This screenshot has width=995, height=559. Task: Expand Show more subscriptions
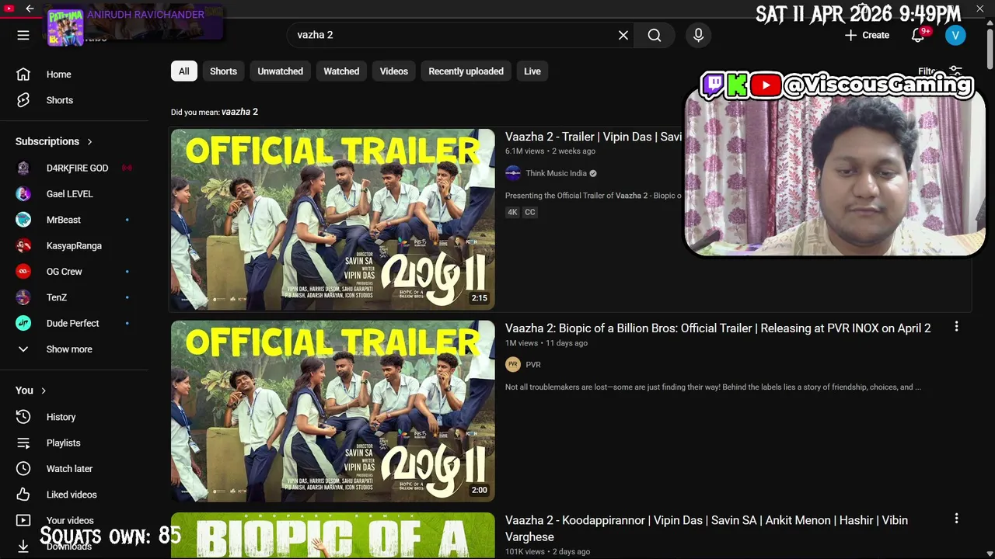pos(75,349)
